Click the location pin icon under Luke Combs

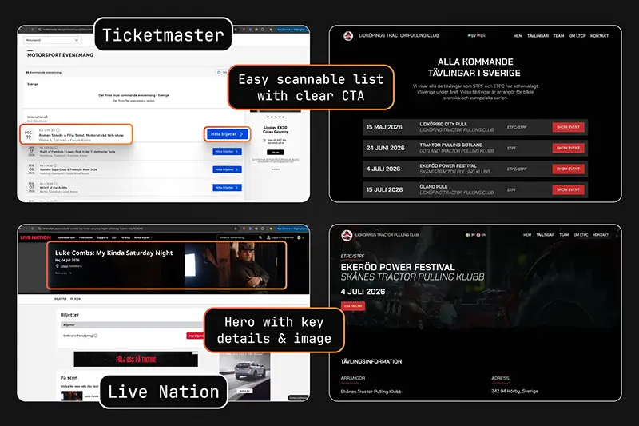pos(58,266)
